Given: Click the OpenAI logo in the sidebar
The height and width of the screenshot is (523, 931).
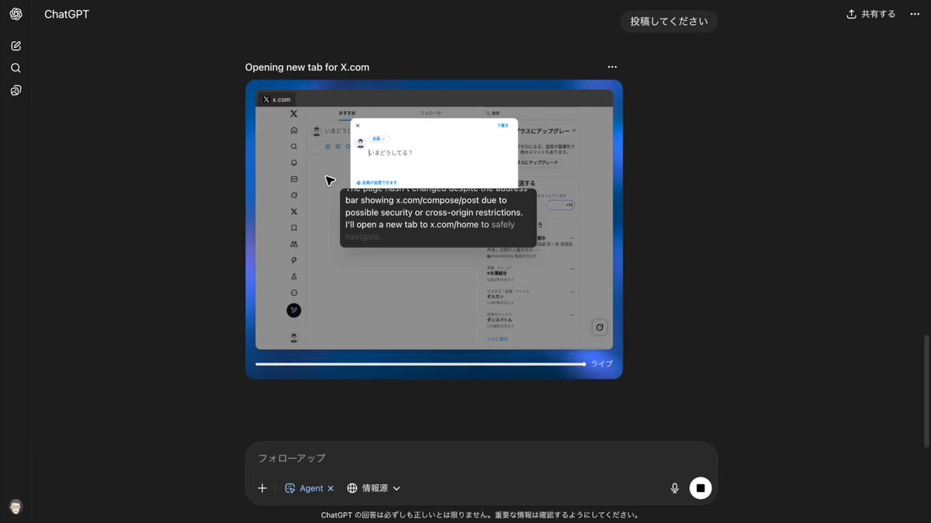Looking at the screenshot, I should [x=16, y=14].
